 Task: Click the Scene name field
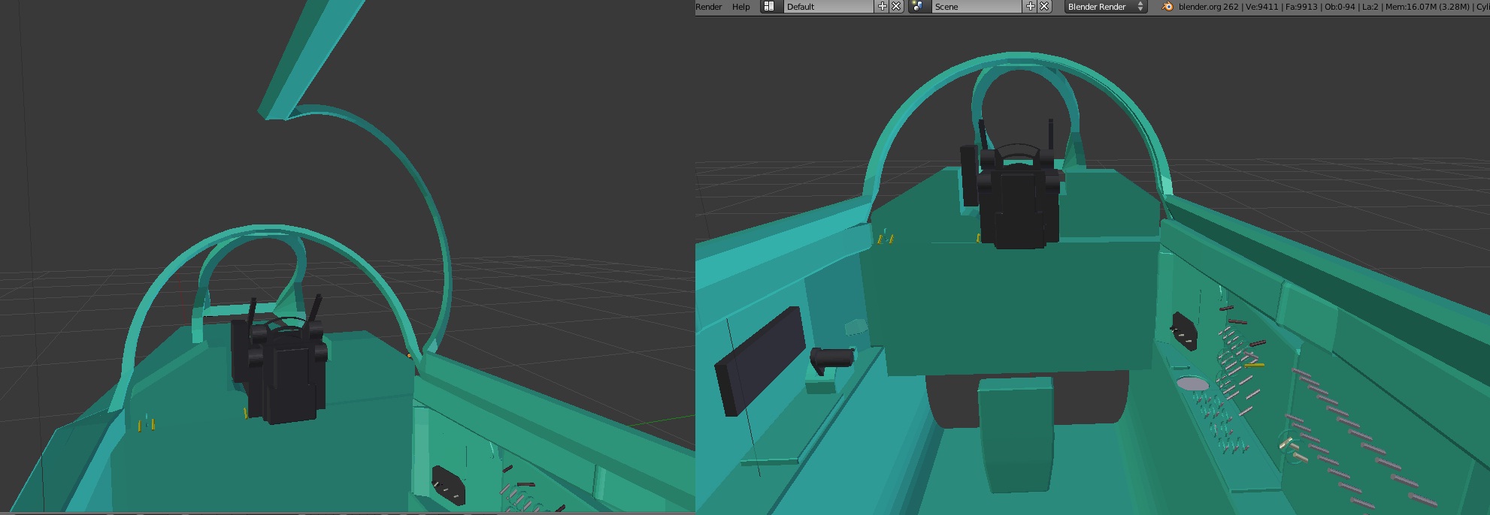coord(977,7)
